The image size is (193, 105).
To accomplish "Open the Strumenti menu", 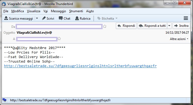I will tap(76, 11).
